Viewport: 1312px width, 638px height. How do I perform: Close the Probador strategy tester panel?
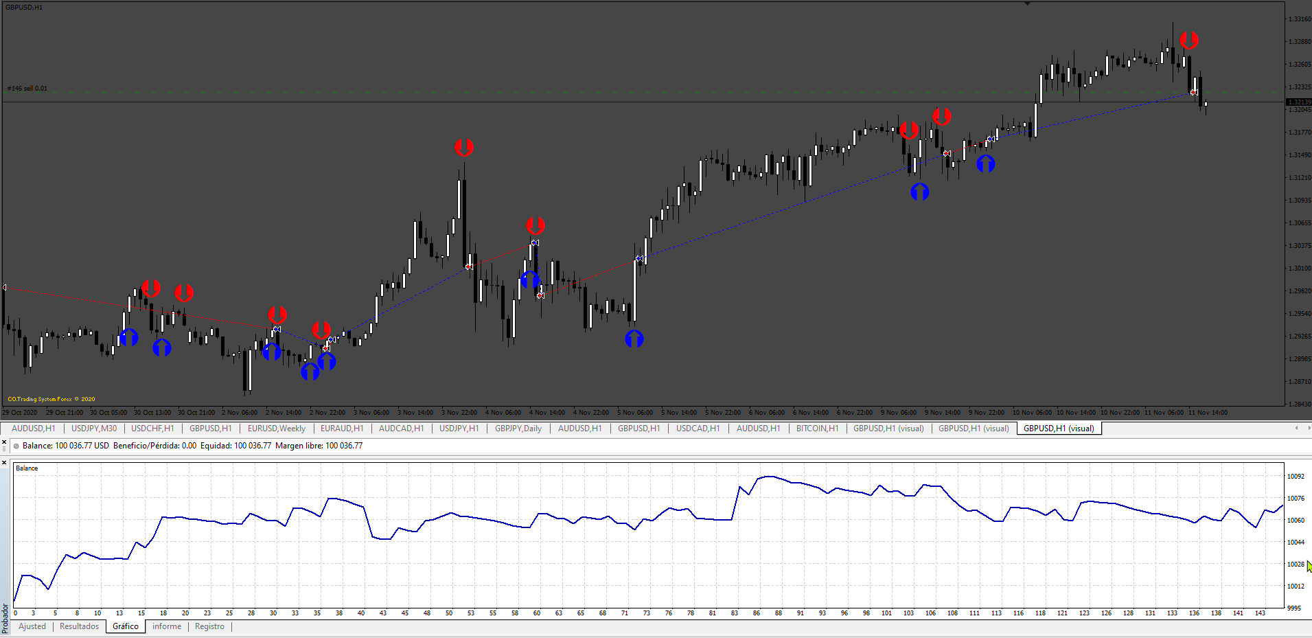coord(5,463)
